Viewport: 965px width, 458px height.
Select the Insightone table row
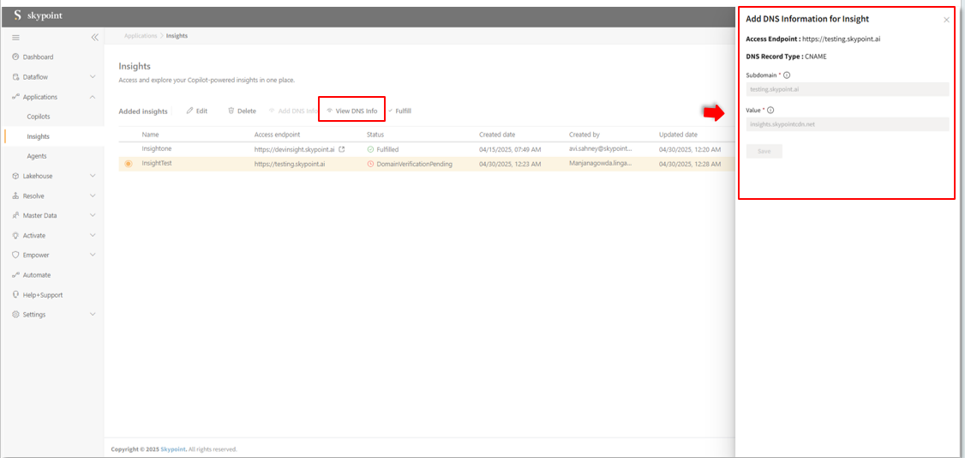pos(156,149)
